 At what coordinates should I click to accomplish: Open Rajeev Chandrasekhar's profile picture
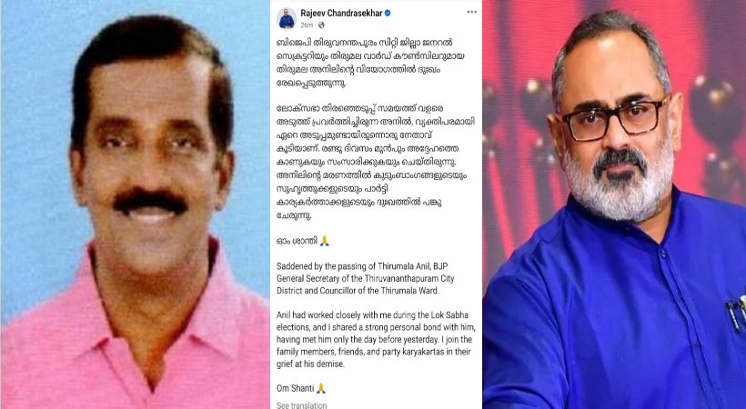pos(287,18)
